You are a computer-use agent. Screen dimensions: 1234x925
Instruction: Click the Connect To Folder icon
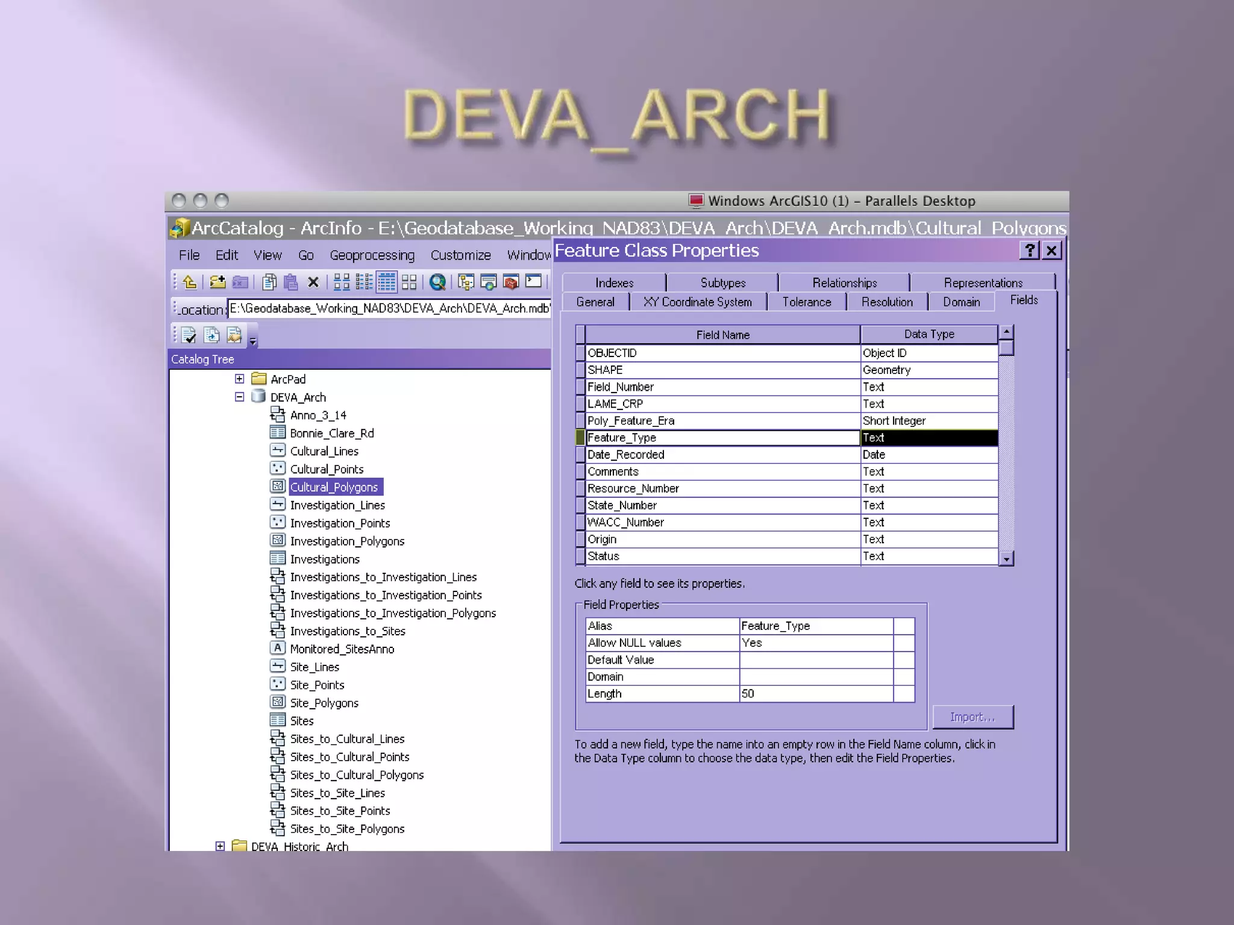pyautogui.click(x=217, y=282)
